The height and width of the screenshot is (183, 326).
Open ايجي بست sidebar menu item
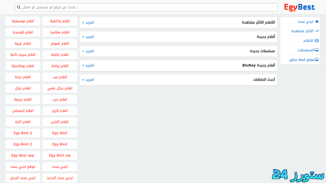(300, 21)
